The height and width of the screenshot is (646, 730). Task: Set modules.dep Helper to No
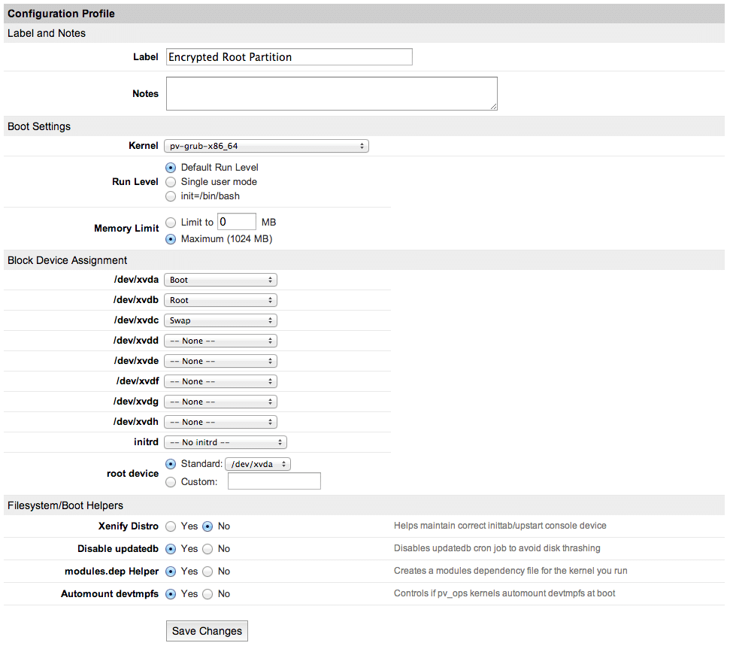click(207, 572)
